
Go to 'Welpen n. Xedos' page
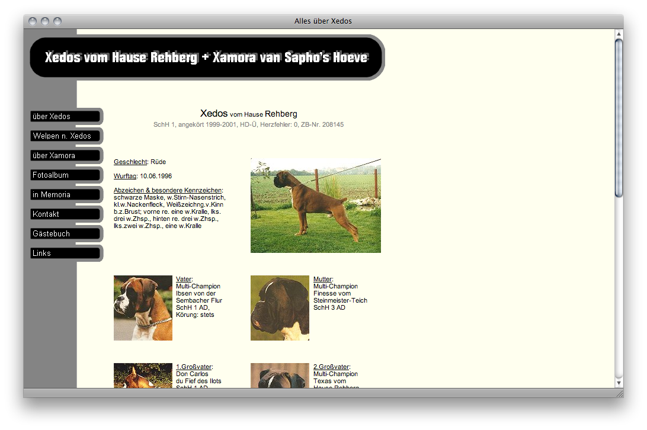65,136
